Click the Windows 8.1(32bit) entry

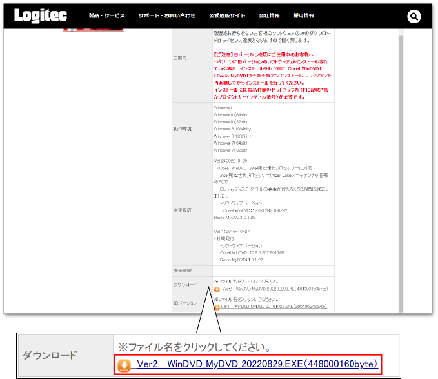click(x=232, y=136)
